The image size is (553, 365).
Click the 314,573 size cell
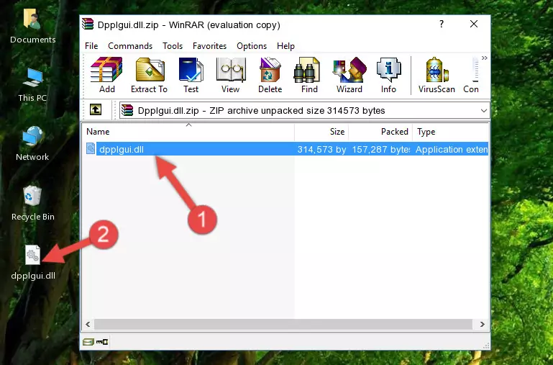321,150
